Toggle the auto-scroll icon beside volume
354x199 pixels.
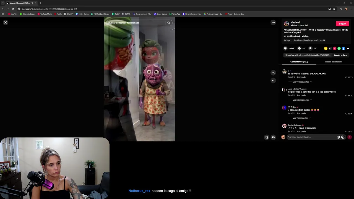267,137
